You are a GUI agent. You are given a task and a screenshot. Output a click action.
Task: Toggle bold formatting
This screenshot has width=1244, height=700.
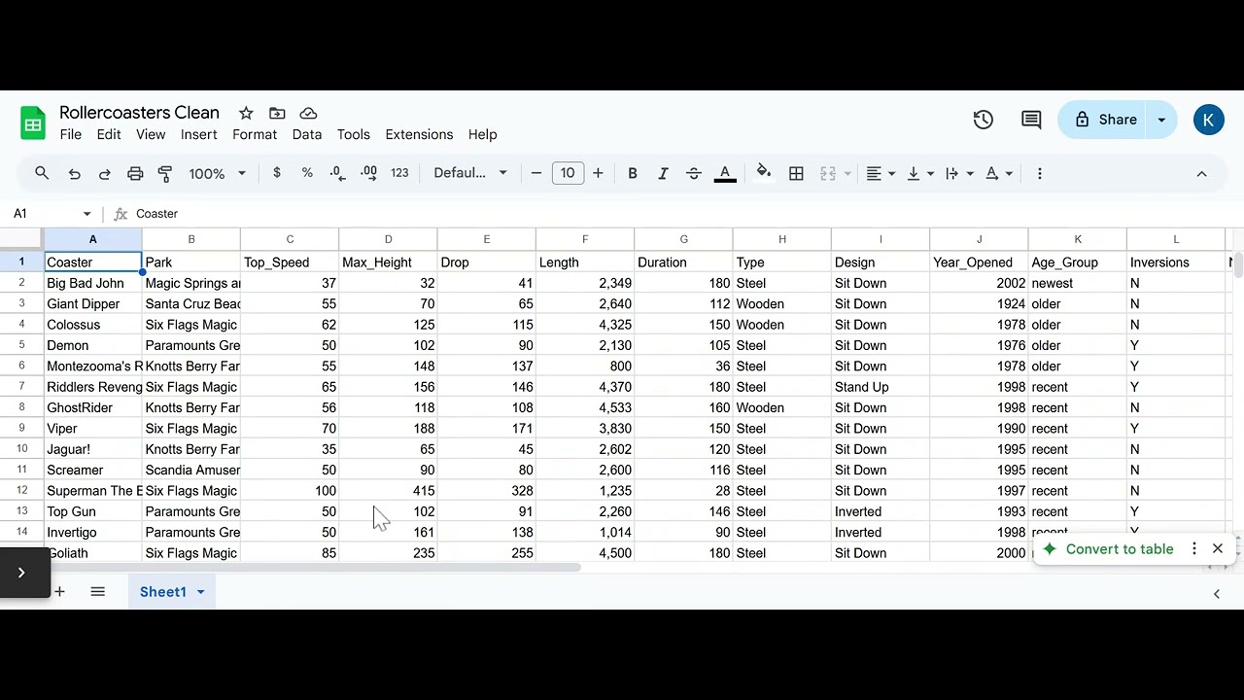pyautogui.click(x=633, y=173)
